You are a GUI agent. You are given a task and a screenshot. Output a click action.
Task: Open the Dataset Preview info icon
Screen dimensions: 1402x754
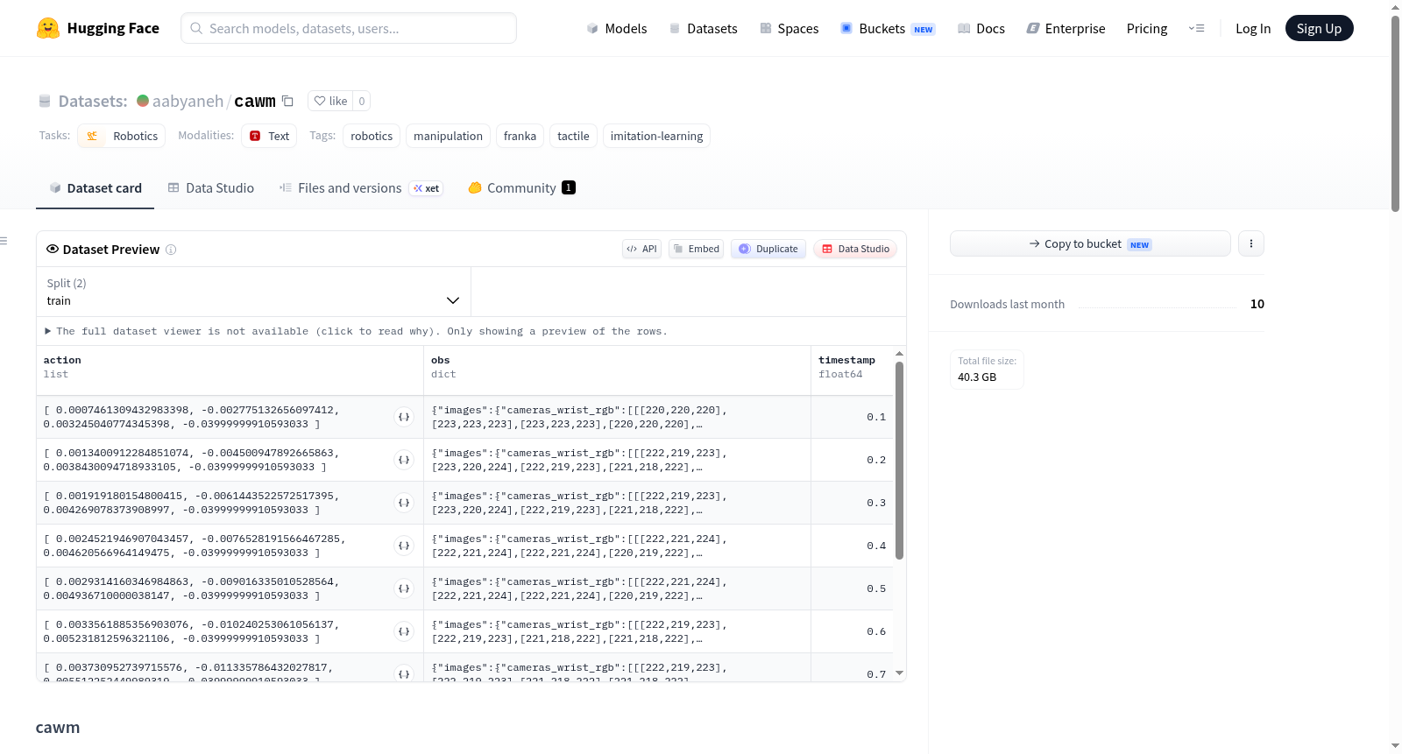pyautogui.click(x=171, y=250)
